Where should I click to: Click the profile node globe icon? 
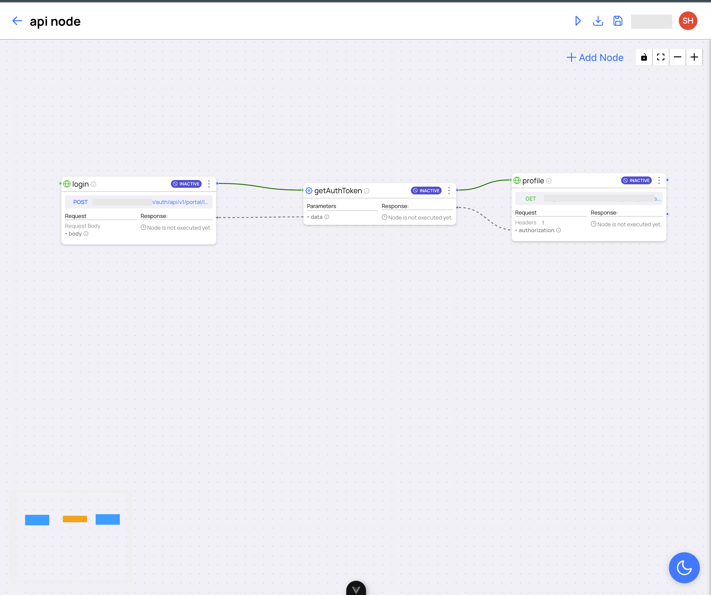point(517,180)
